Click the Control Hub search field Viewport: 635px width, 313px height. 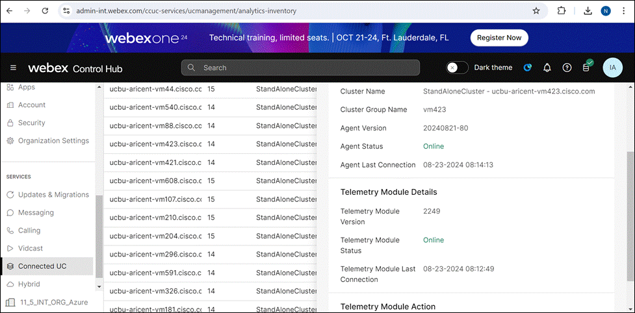tap(300, 68)
